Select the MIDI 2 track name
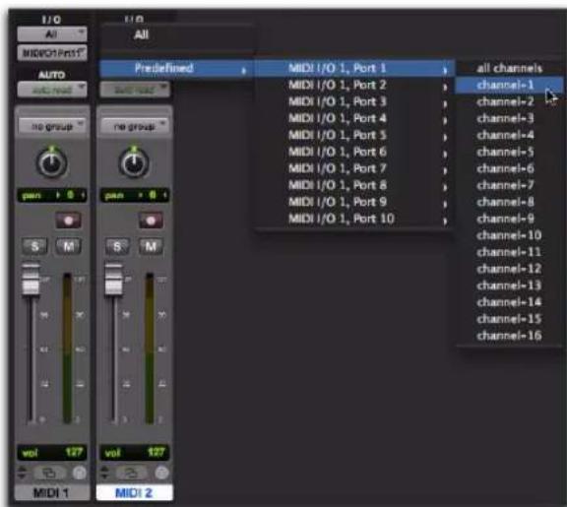 [135, 492]
